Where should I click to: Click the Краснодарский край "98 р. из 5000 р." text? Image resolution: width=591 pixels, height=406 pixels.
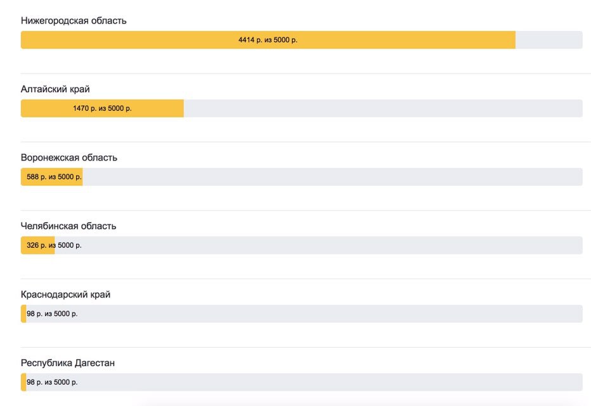point(52,314)
